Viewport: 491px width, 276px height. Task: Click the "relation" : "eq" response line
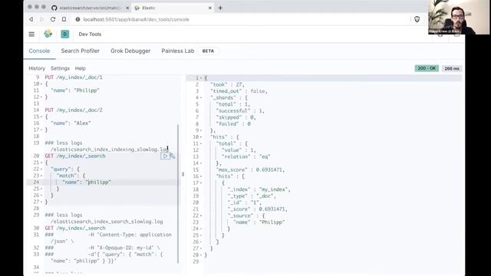[x=245, y=156]
